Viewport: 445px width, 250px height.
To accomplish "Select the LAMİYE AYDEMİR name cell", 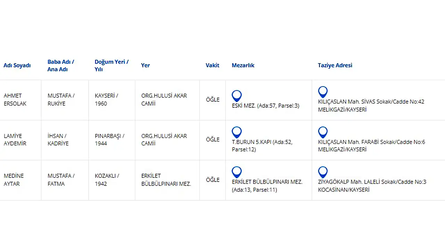I will (x=15, y=140).
